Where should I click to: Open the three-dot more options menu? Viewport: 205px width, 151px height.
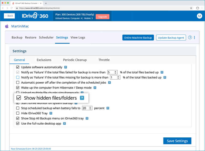(194, 37)
